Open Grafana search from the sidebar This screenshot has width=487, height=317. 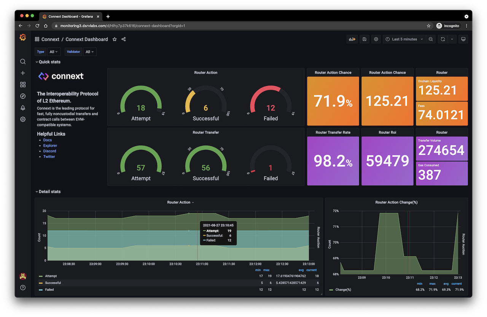(23, 62)
